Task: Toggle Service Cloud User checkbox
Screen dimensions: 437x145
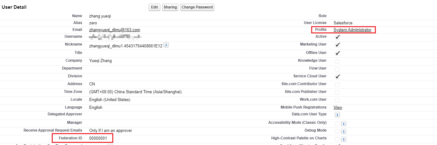Action: point(338,76)
